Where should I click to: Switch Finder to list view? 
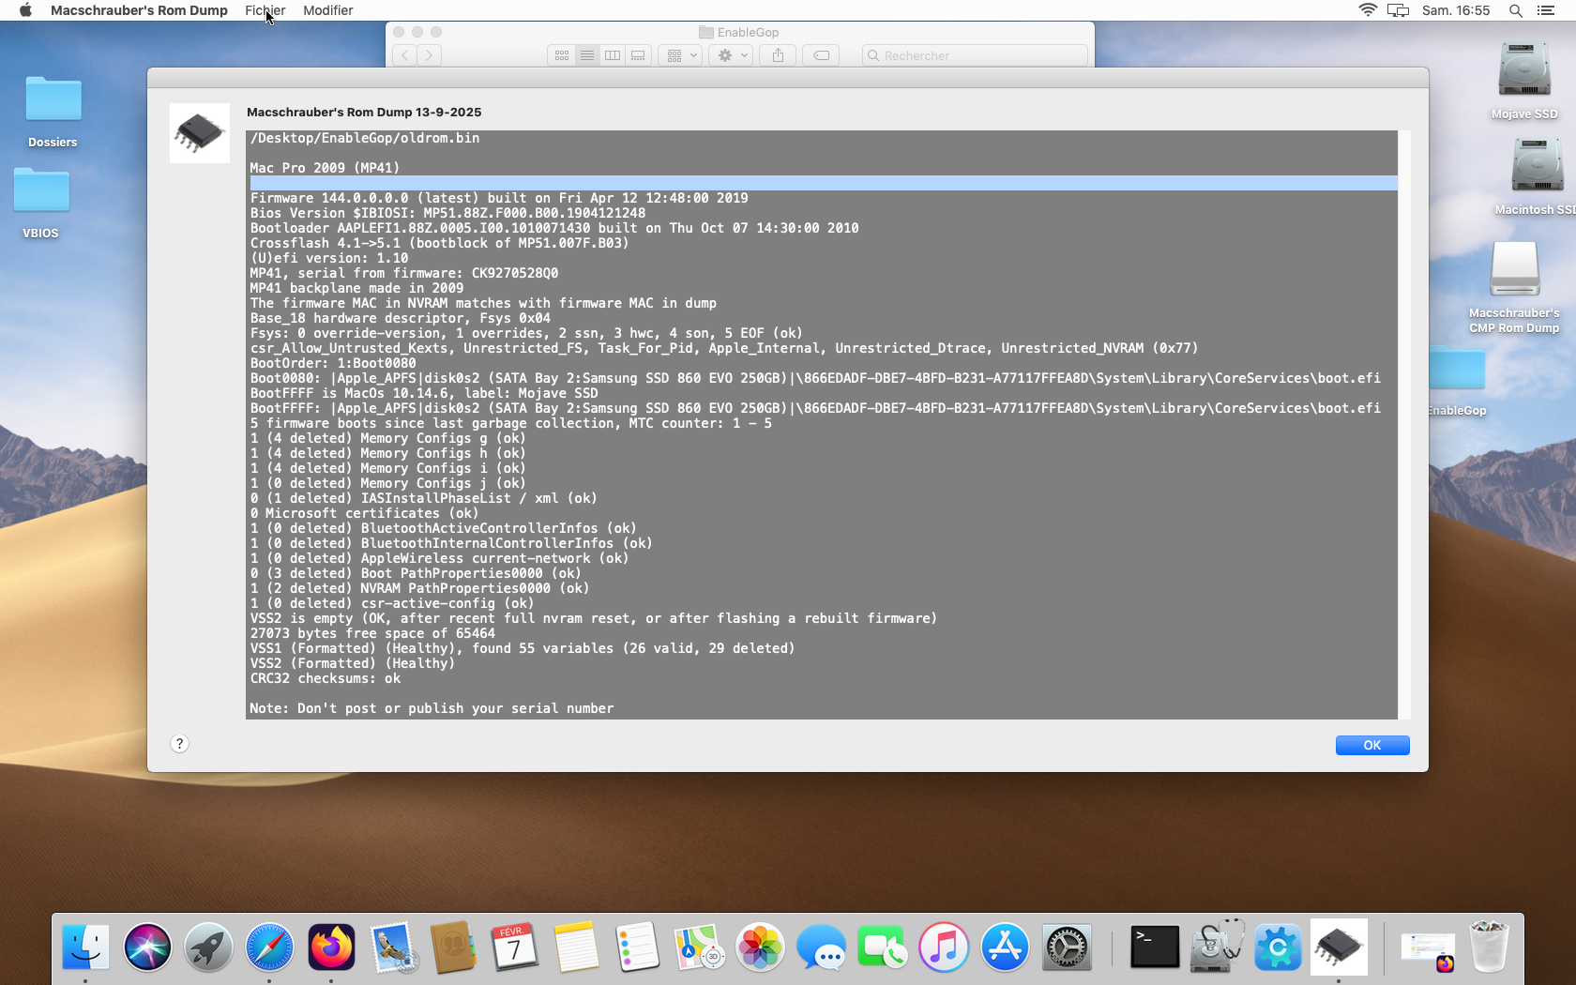587,55
